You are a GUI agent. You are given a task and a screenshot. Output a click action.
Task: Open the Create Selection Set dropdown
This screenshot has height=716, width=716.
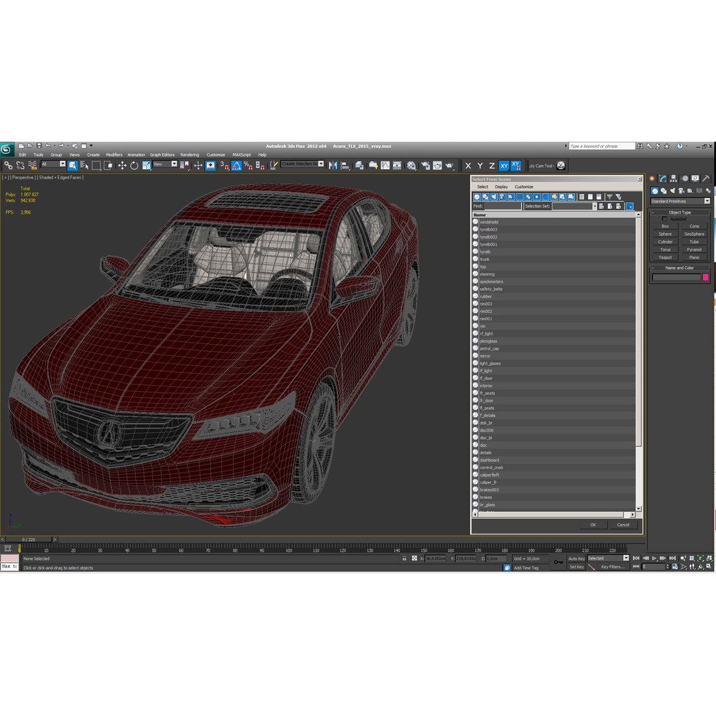click(302, 164)
